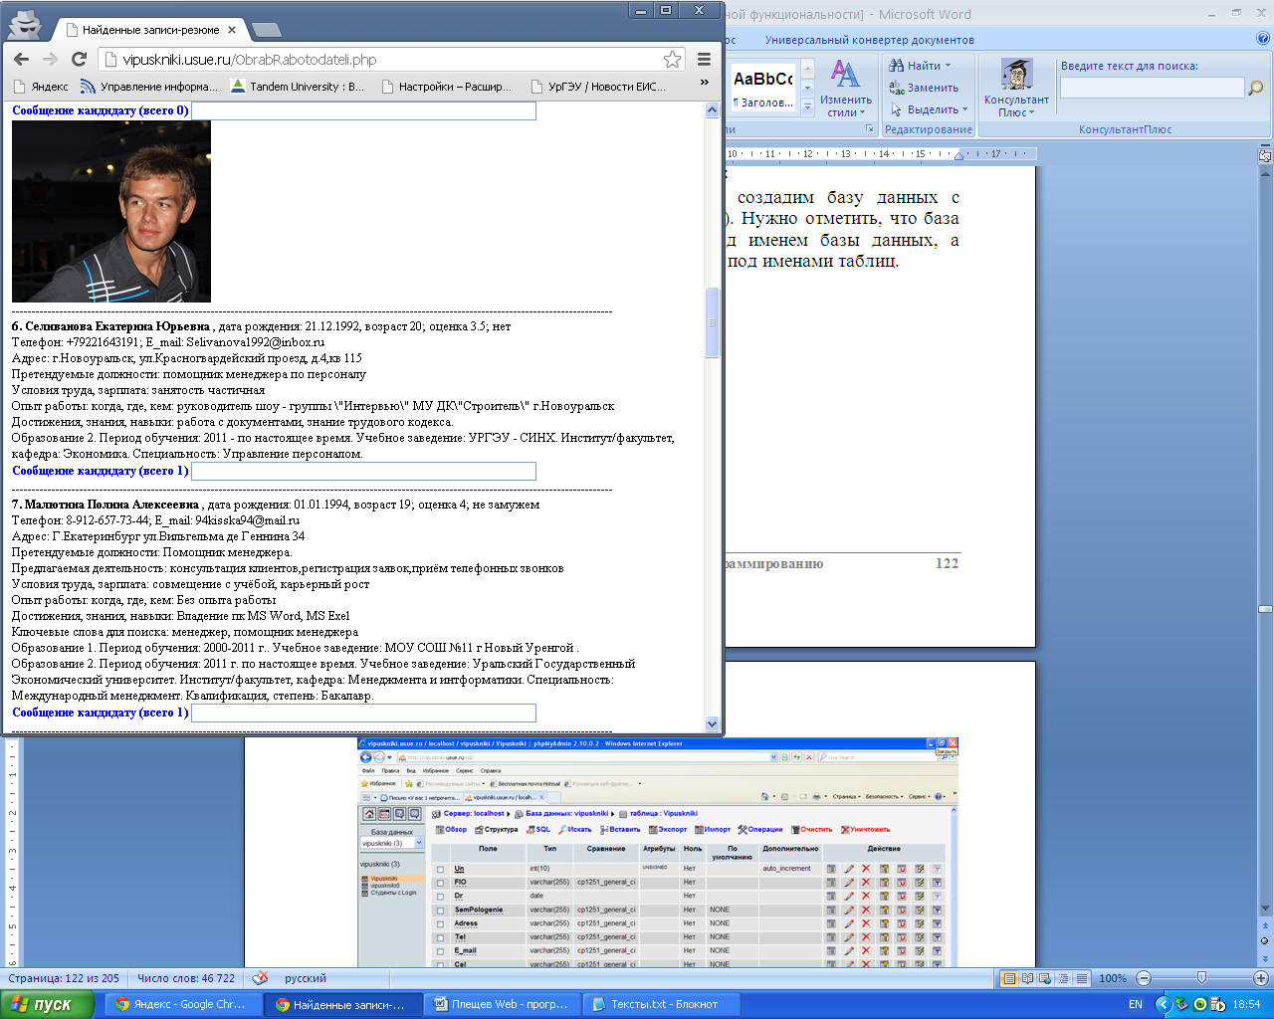Switch to "Яндекс - Google Chr..." taskbar item
Image resolution: width=1274 pixels, height=1019 pixels.
(184, 1004)
